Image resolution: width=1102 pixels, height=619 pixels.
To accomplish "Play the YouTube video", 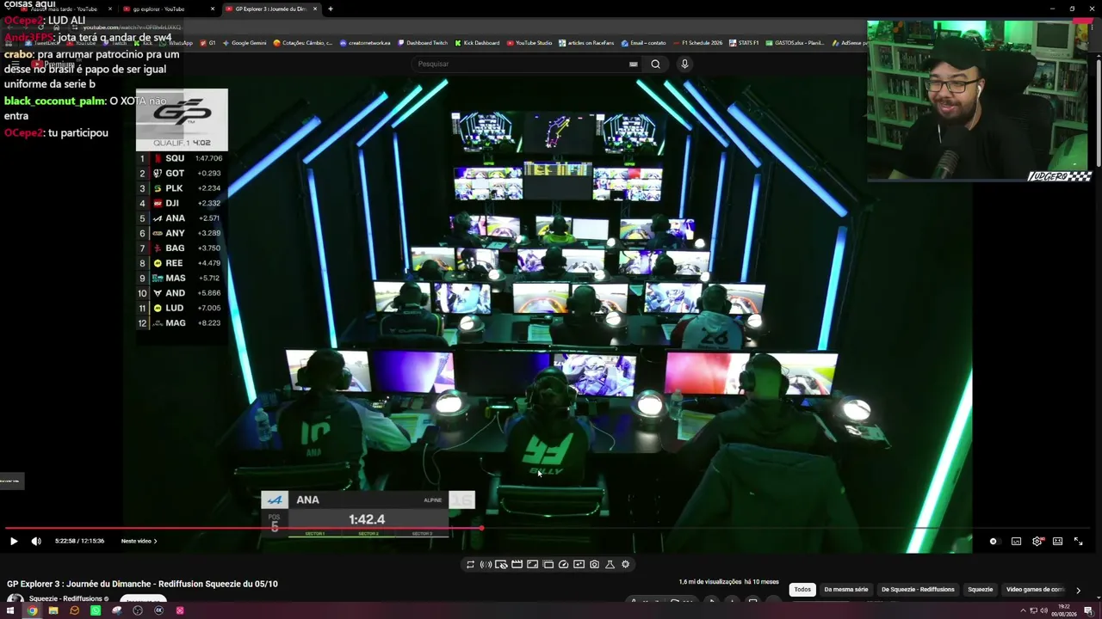I will click(x=14, y=541).
